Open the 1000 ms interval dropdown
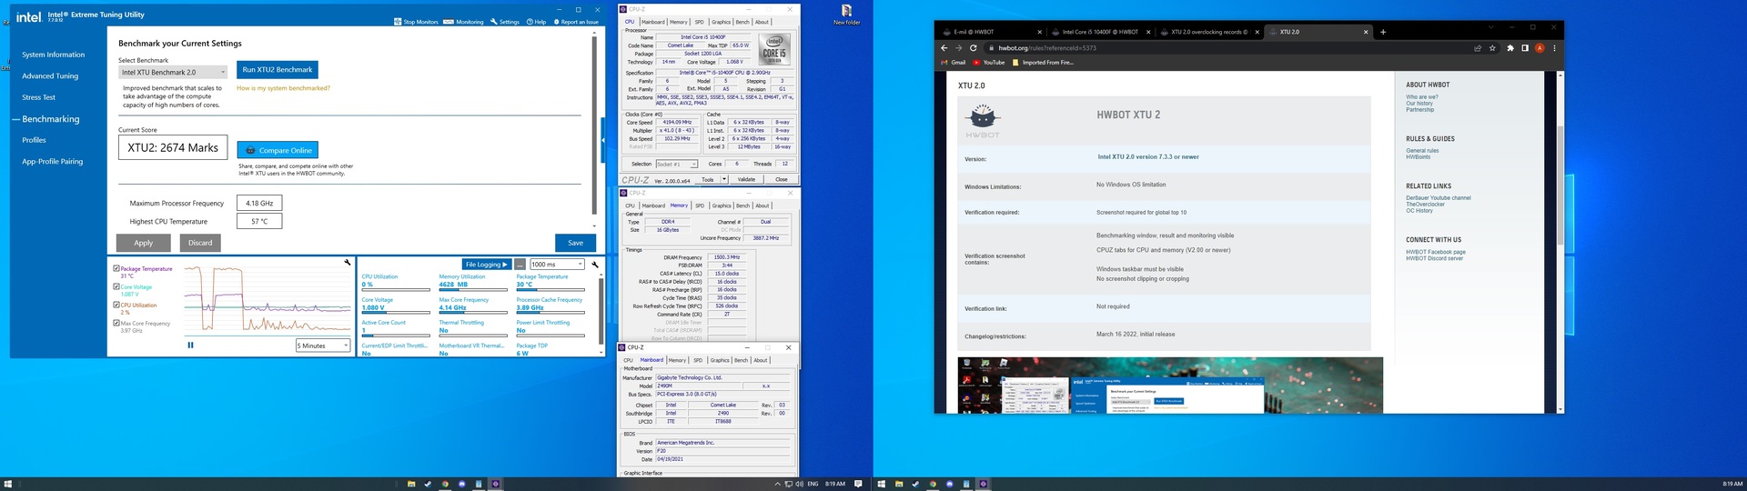The image size is (1747, 491). click(x=557, y=265)
